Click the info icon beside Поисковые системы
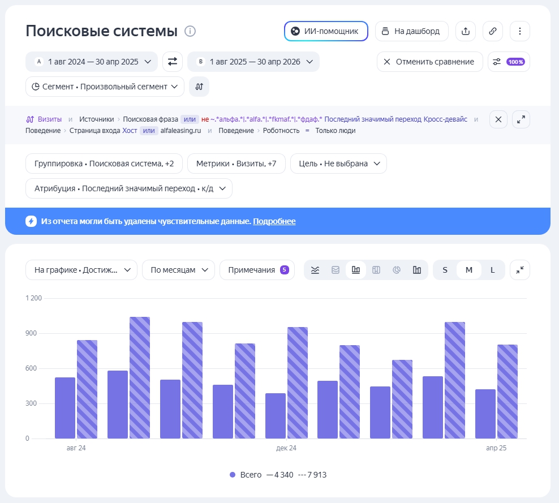Screen dimensions: 559x503 [190, 31]
